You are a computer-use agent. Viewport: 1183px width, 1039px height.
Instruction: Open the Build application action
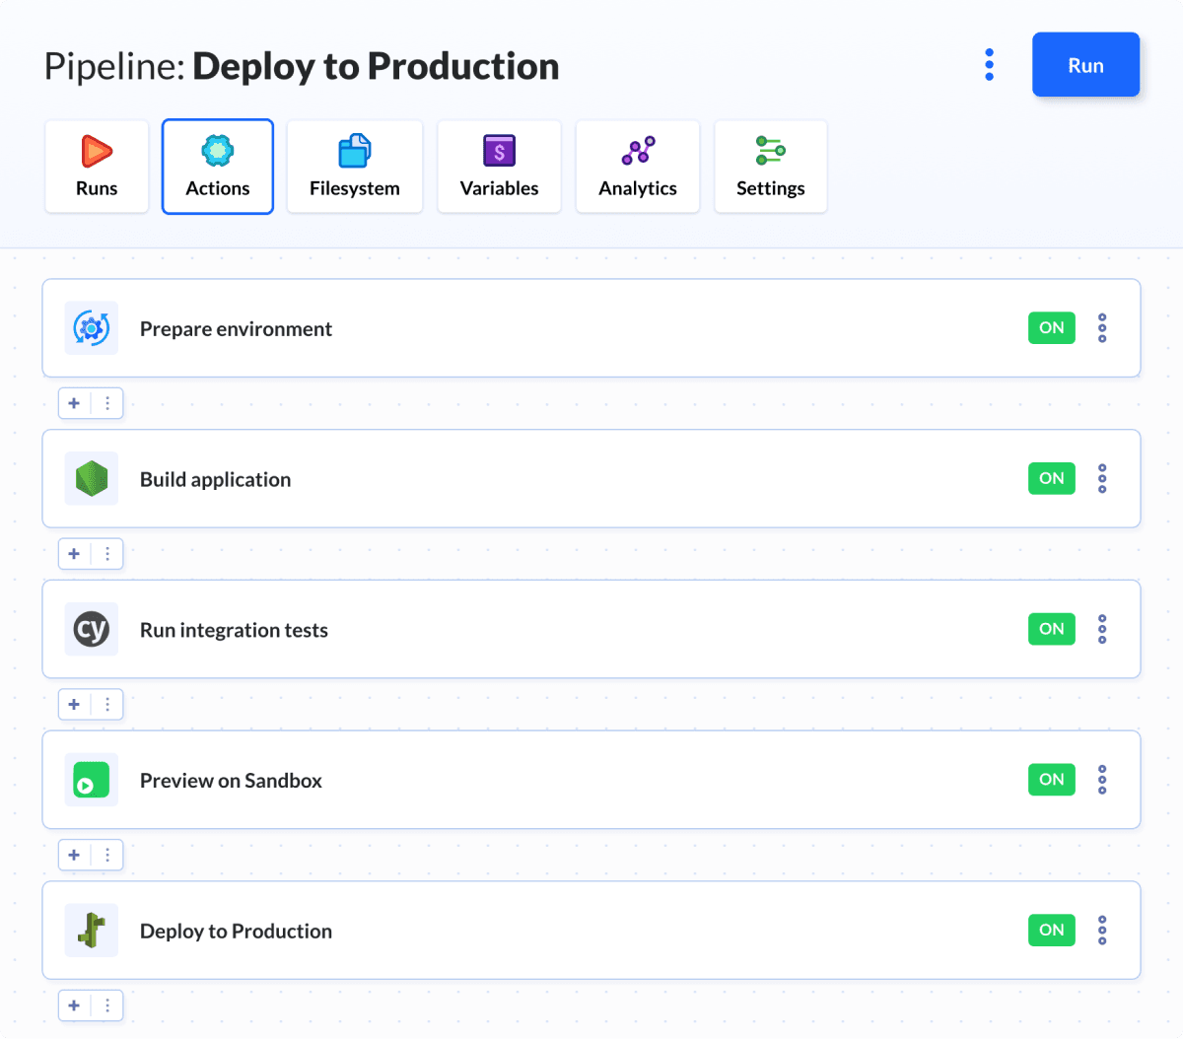[216, 480]
